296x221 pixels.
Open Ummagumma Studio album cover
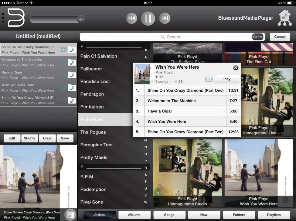[x=187, y=173]
